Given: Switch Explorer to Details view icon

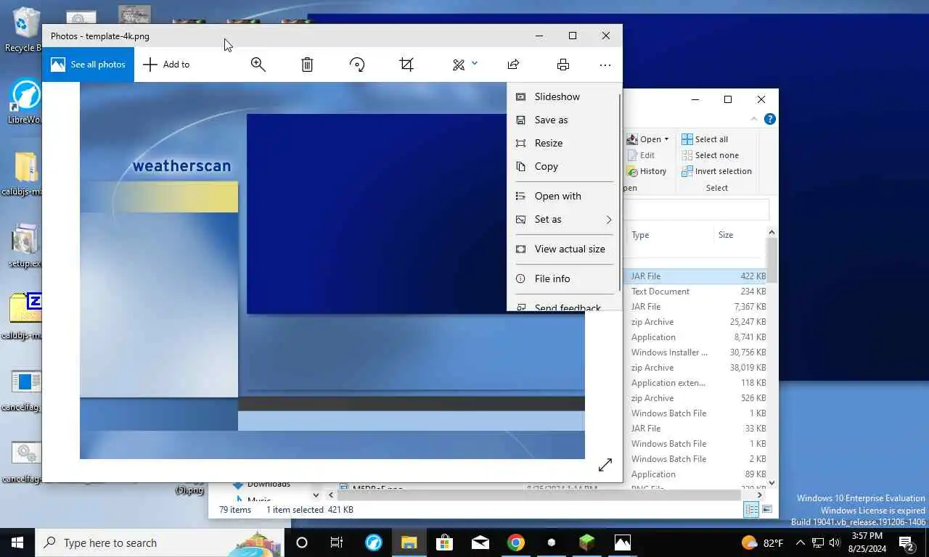Looking at the screenshot, I should pyautogui.click(x=751, y=510).
